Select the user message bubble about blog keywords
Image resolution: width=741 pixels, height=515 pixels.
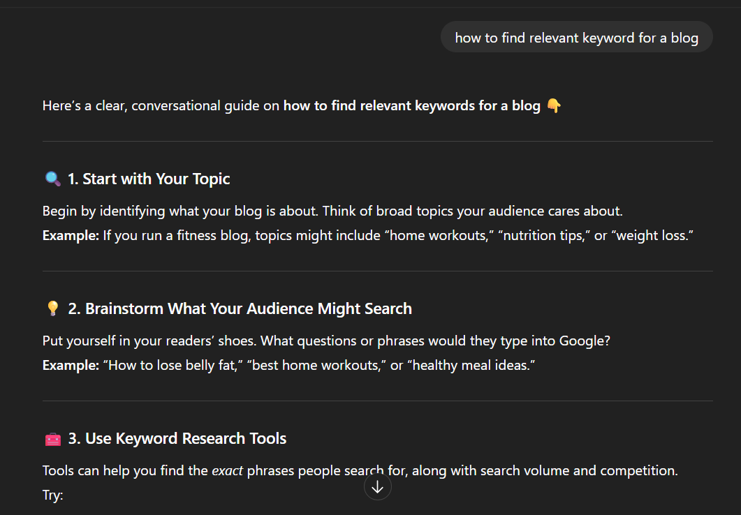coord(576,38)
